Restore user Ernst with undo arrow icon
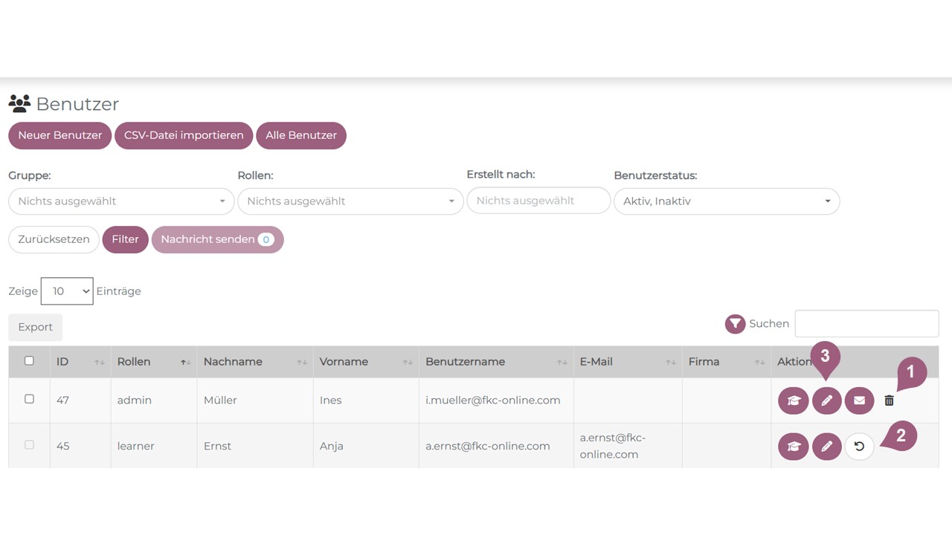 tap(859, 447)
